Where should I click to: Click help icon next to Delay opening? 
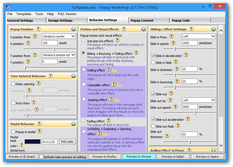tap(38, 83)
